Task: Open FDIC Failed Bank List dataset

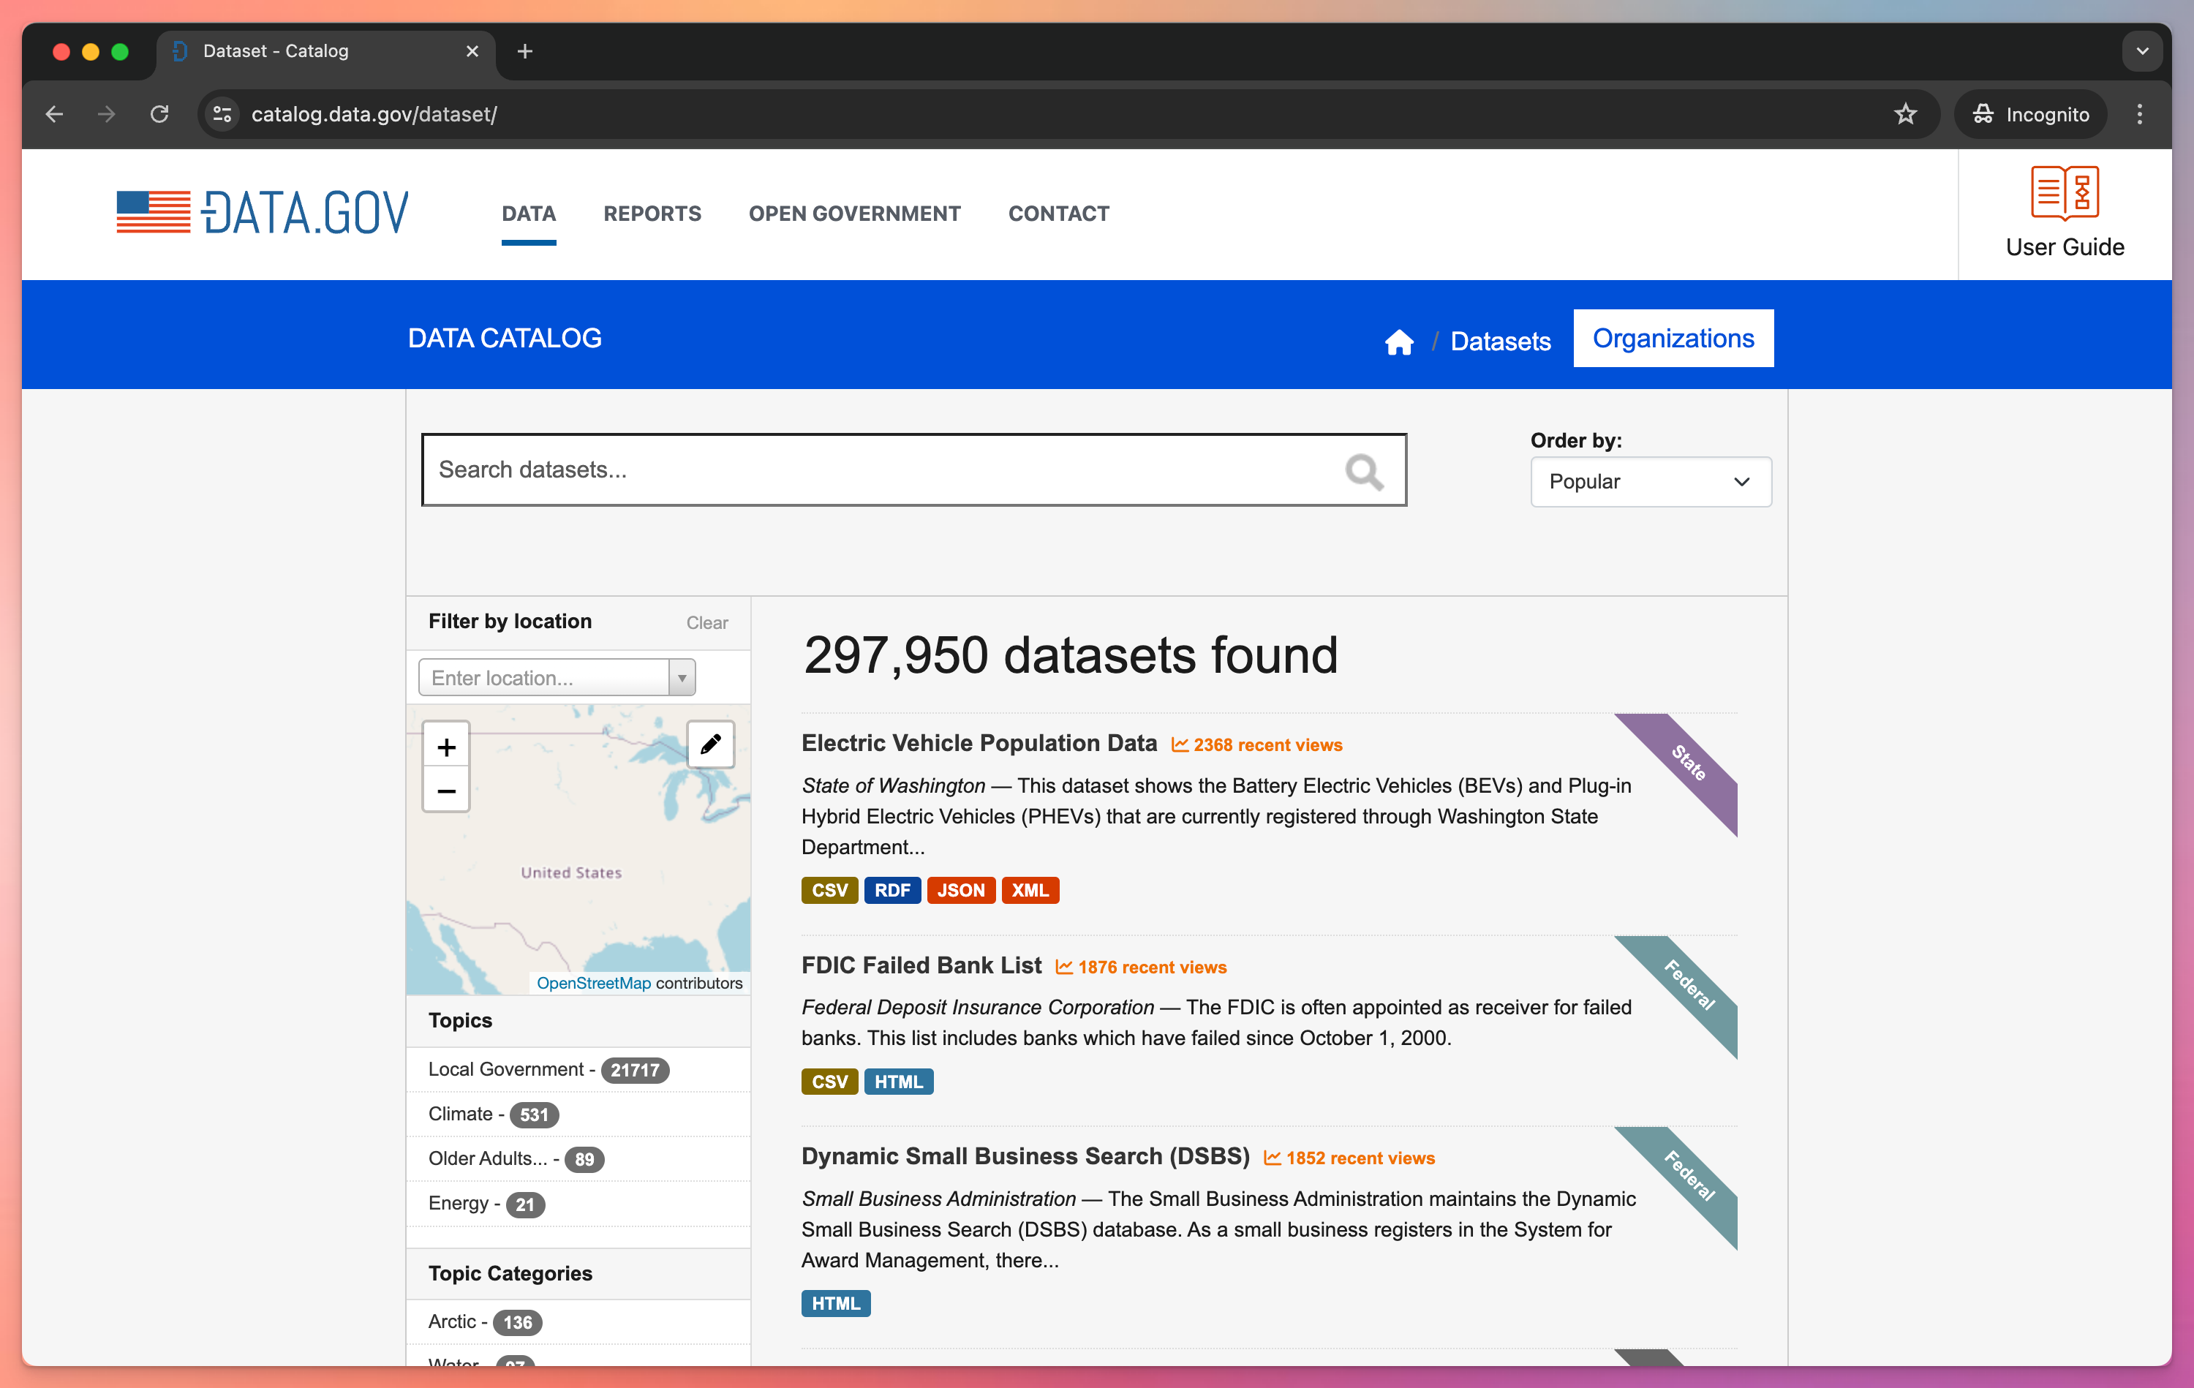Action: coord(921,965)
